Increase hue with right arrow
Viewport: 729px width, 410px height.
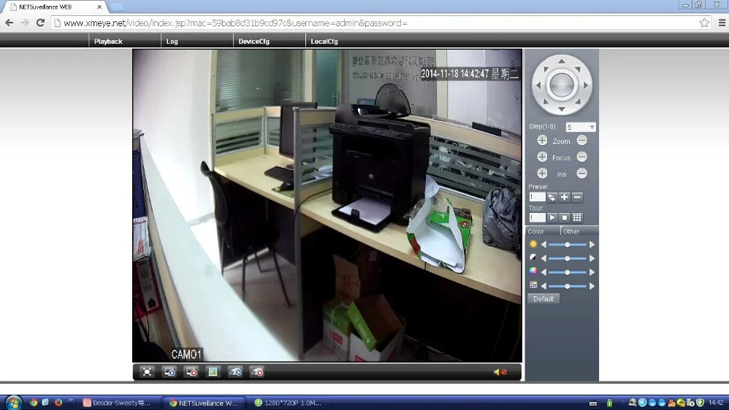pyautogui.click(x=592, y=287)
